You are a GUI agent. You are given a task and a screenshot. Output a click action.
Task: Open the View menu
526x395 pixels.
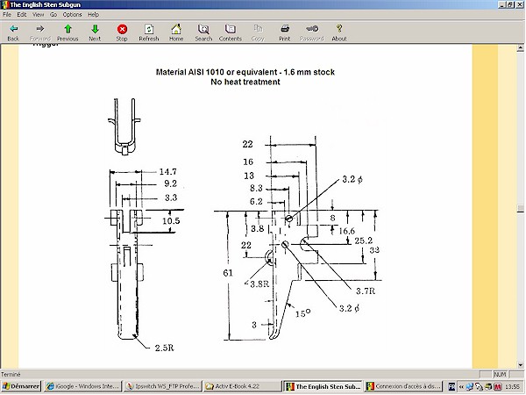coord(38,15)
